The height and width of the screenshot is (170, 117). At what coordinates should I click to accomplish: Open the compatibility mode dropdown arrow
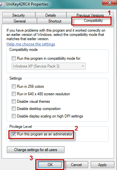point(83,66)
